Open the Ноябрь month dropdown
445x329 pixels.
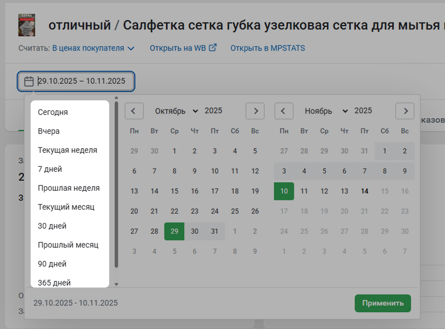[x=326, y=111]
